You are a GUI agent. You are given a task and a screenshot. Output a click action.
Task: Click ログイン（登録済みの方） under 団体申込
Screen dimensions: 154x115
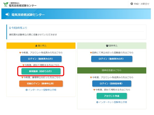pyautogui.click(x=112, y=59)
